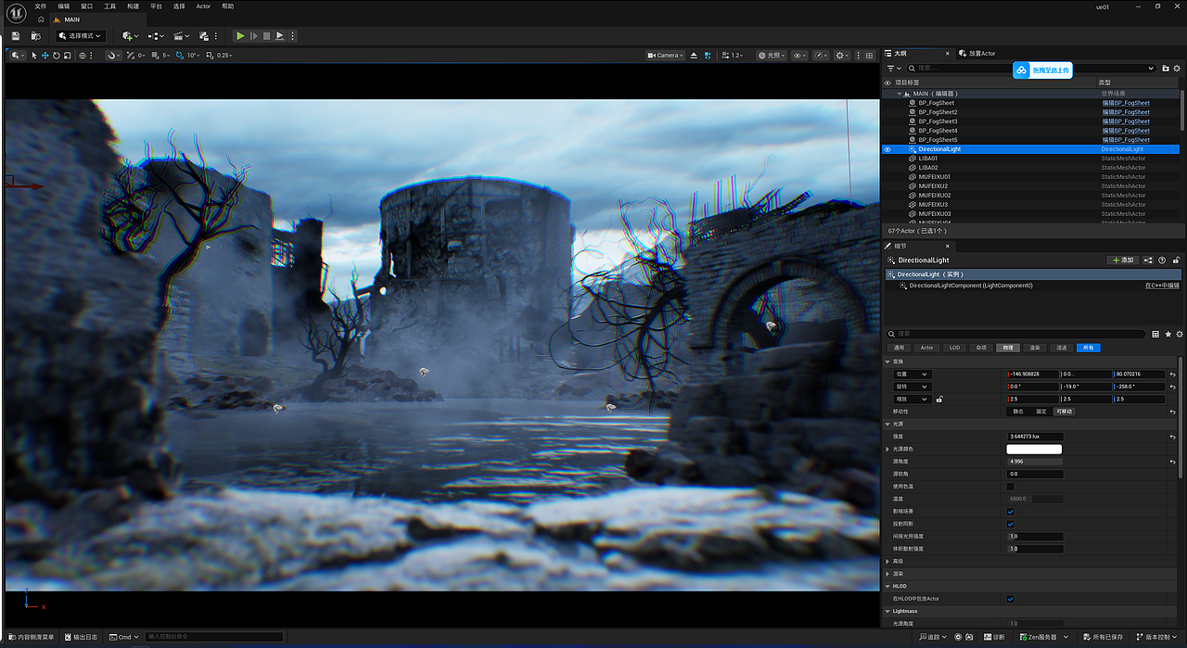Open rotation snap 10° dropdown
Image resolution: width=1187 pixels, height=648 pixels.
click(193, 56)
